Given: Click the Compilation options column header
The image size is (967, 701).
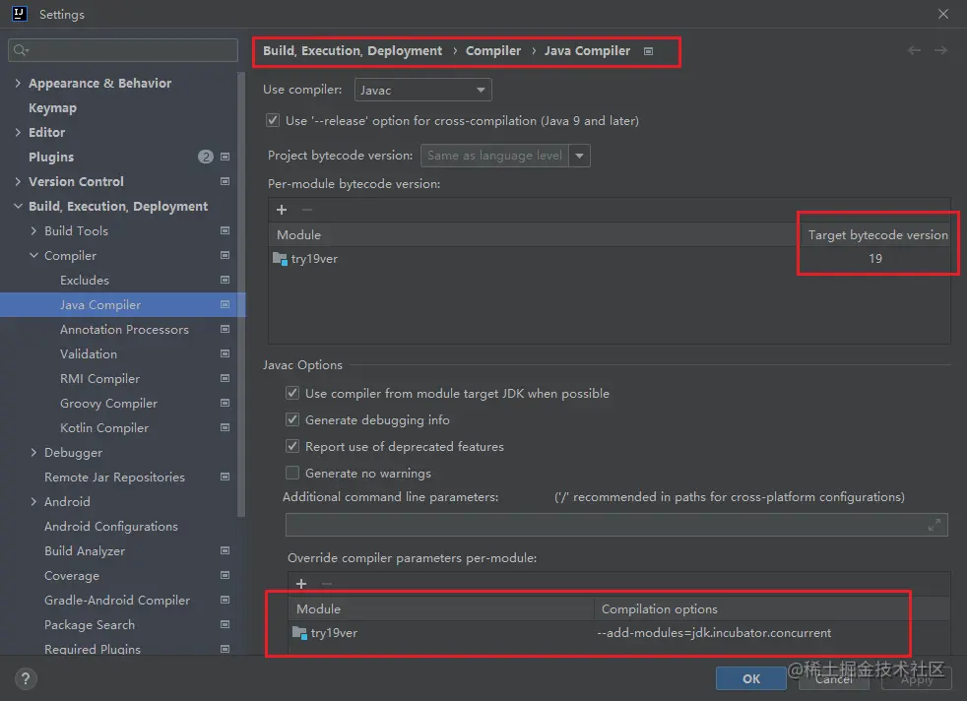Looking at the screenshot, I should click(x=659, y=609).
